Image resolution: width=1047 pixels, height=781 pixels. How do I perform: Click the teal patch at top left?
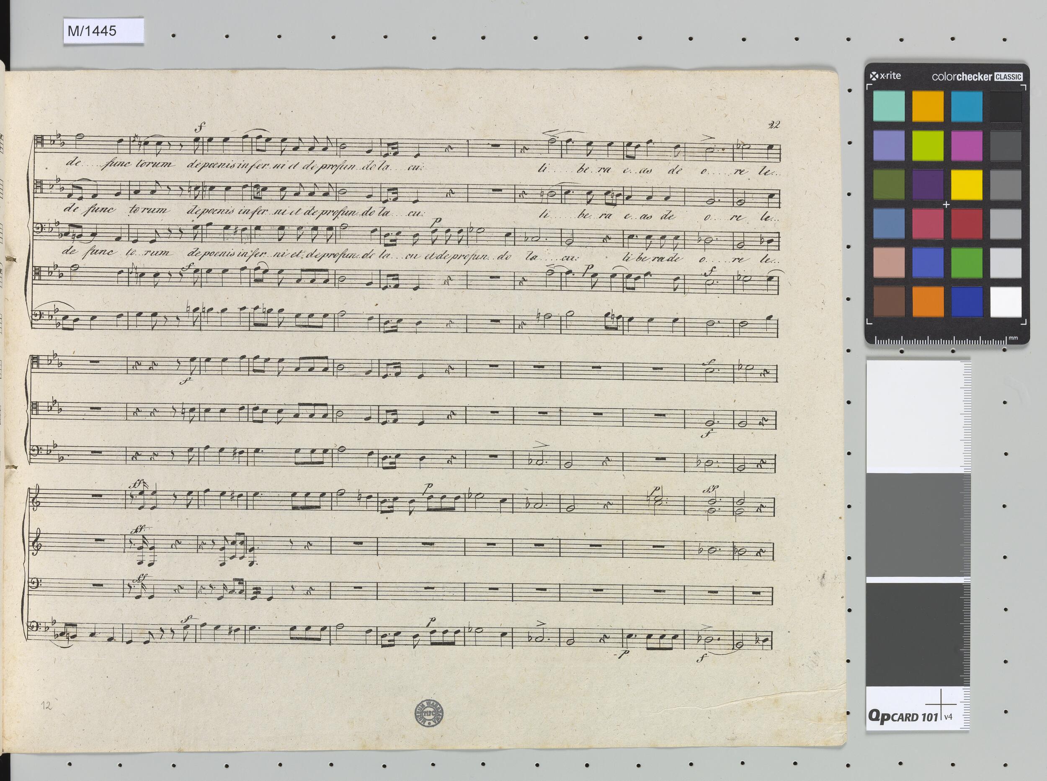889,106
